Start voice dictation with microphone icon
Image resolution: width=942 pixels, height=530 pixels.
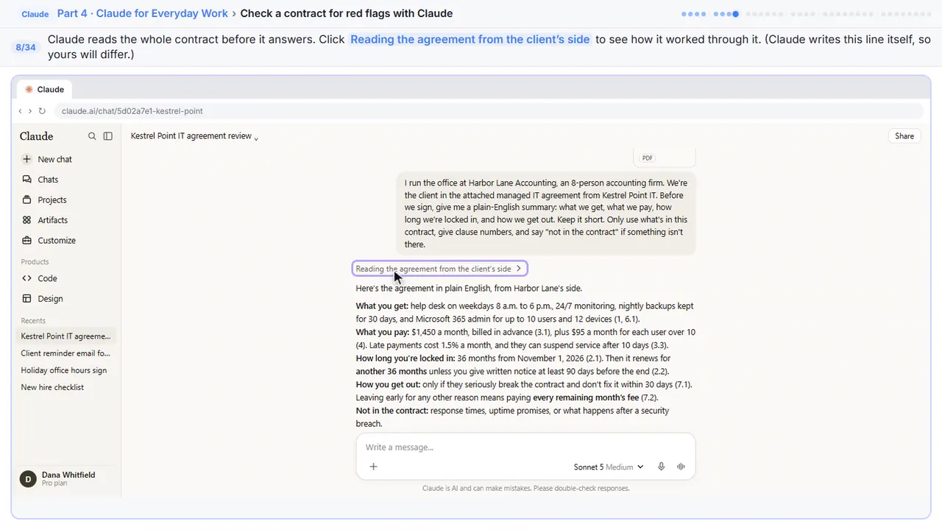tap(662, 467)
